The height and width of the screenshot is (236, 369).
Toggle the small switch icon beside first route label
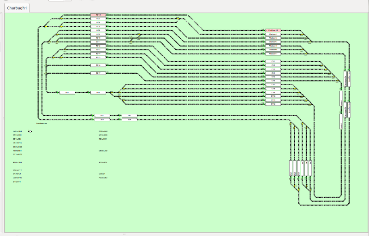(30, 131)
